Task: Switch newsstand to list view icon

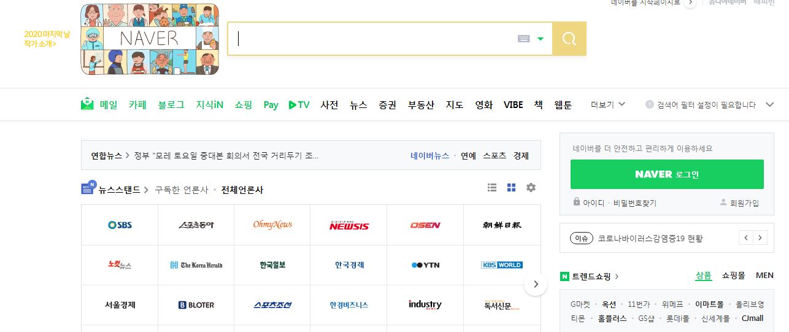Action: (492, 187)
